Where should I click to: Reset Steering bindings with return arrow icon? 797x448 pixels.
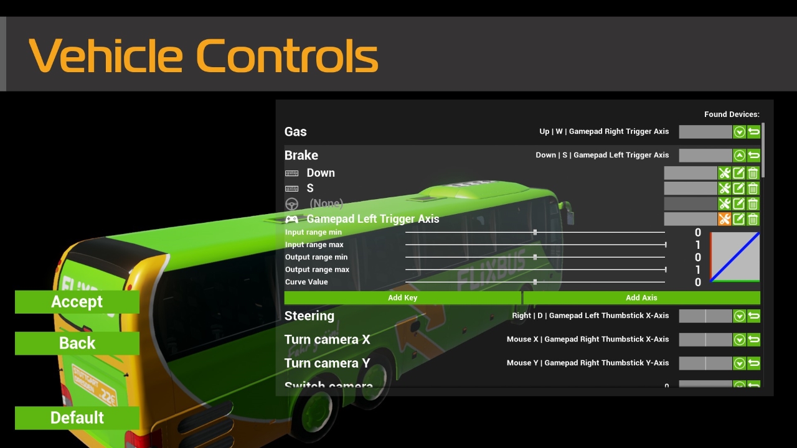tap(753, 316)
